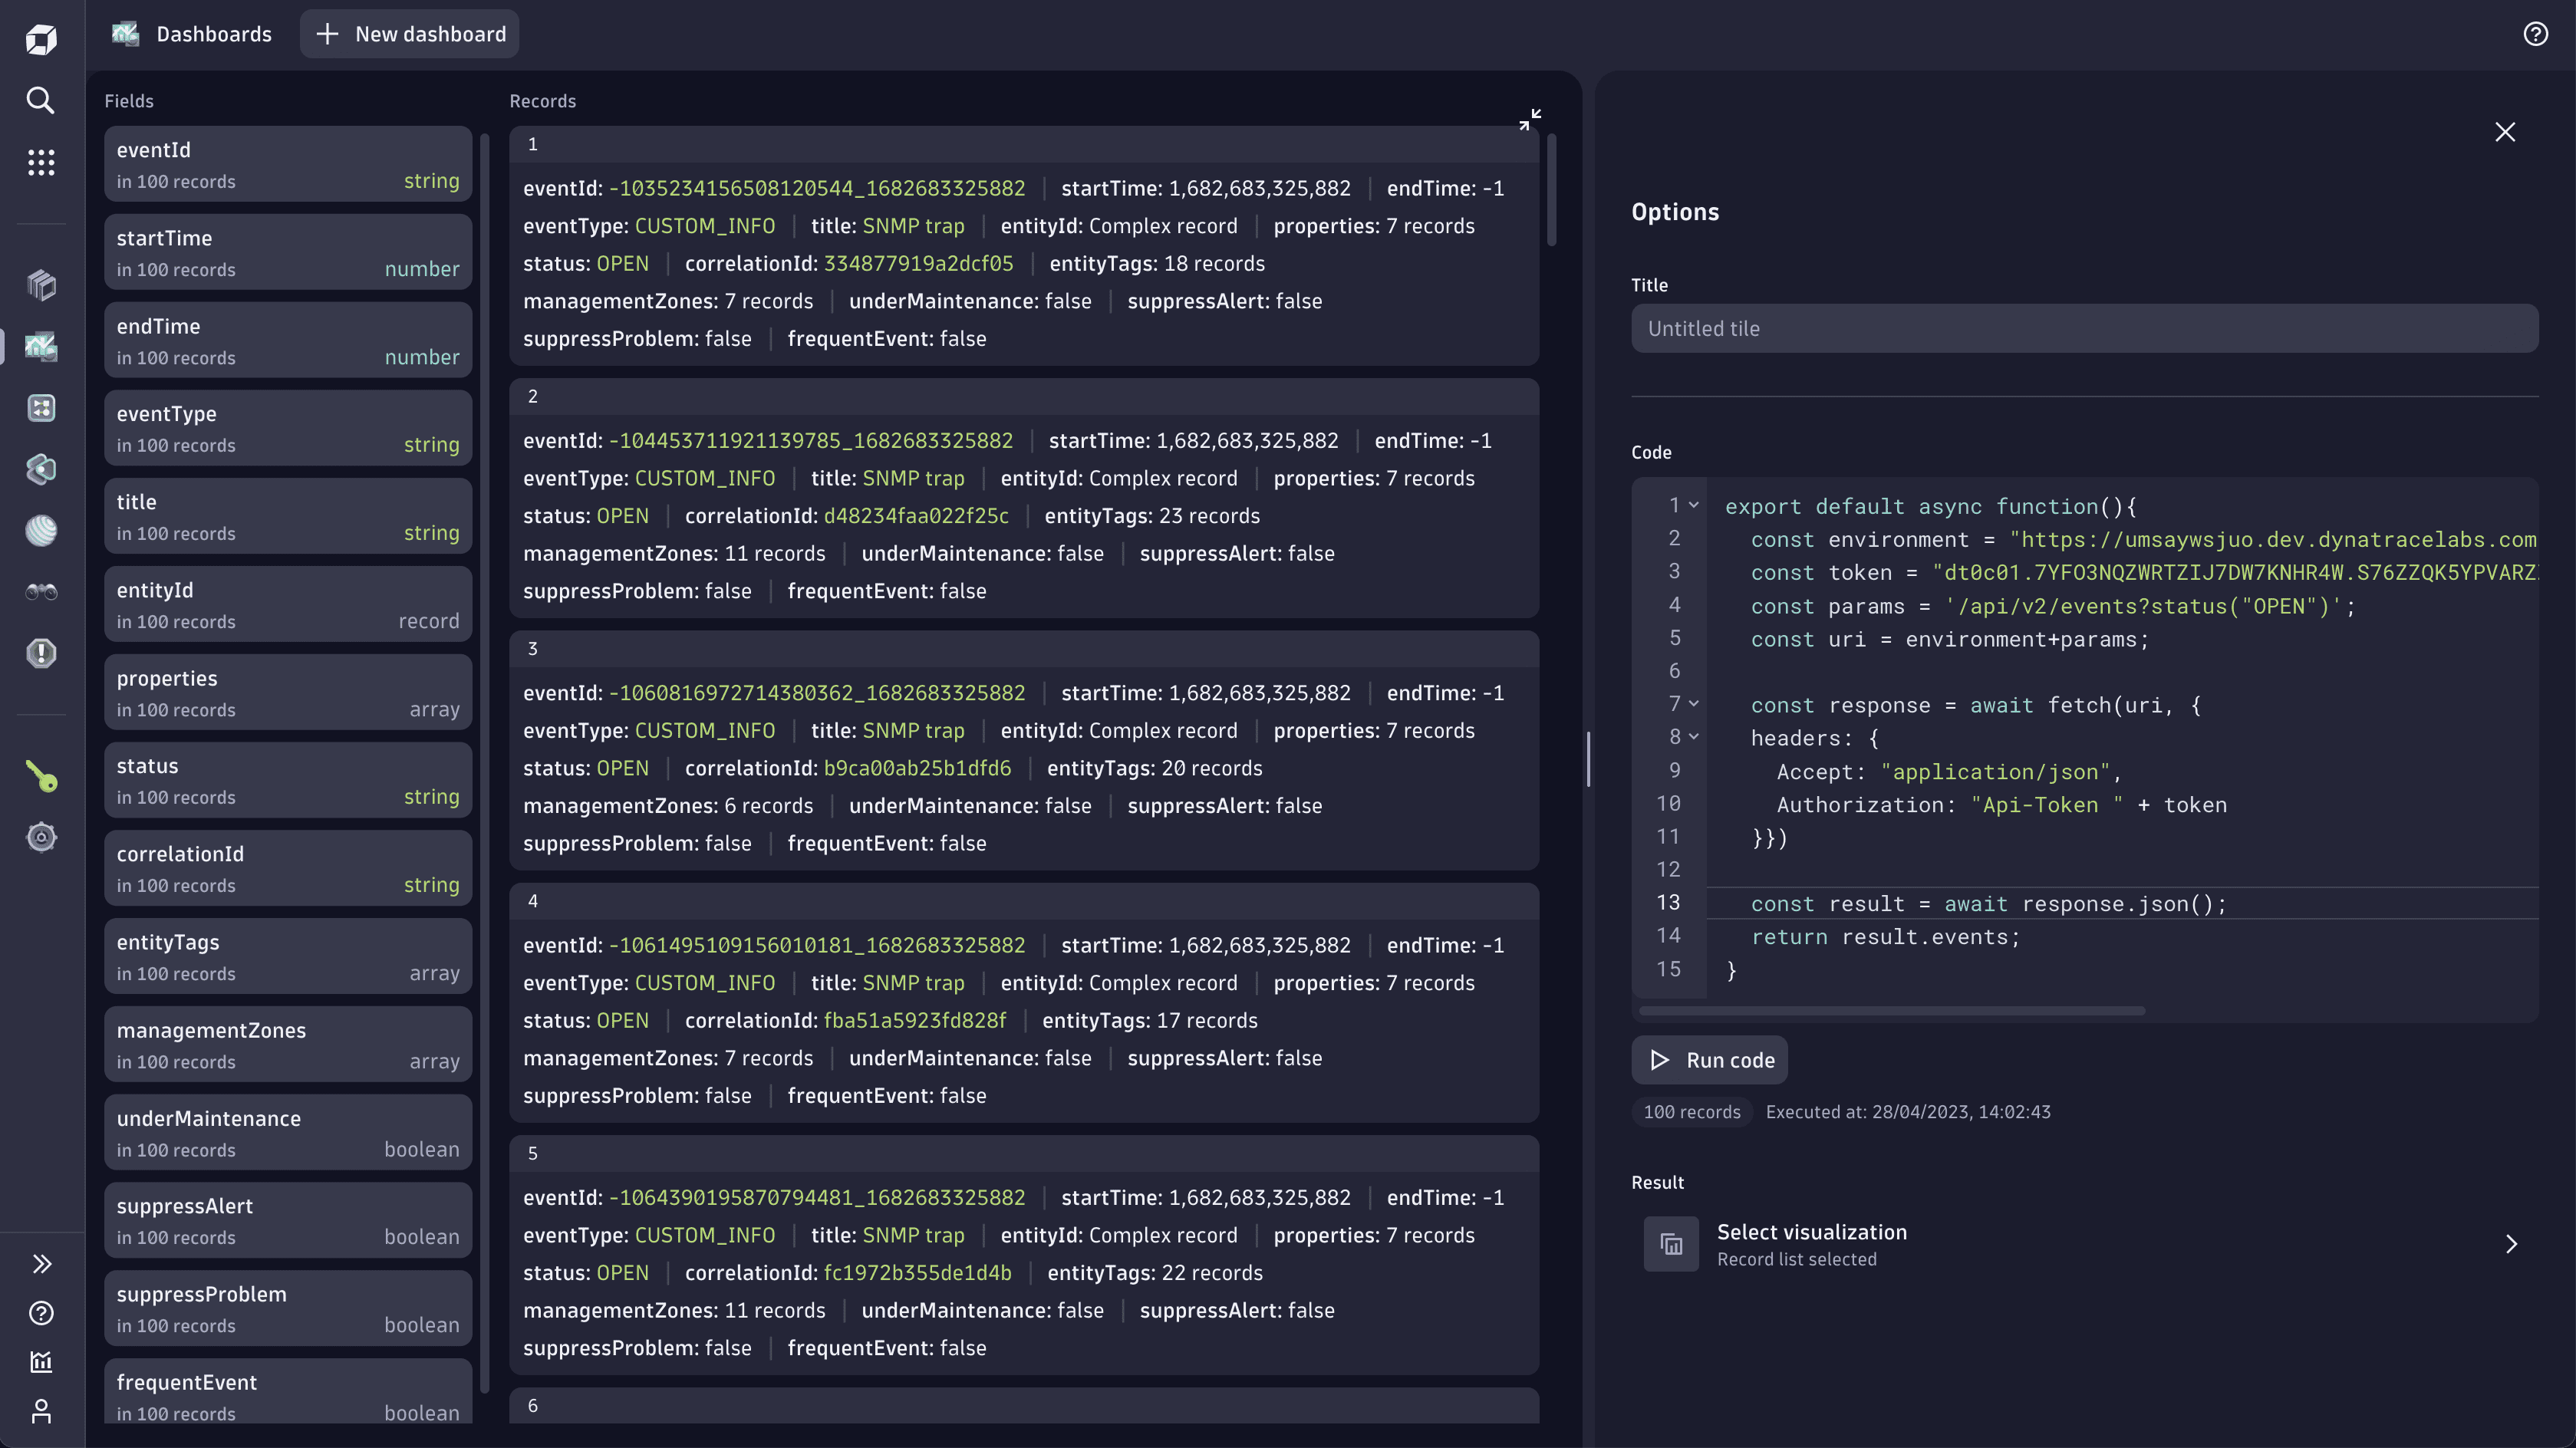Screen dimensions: 2576x1448
Task: Click the code editor horizontal scrollbar
Action: [1892, 1011]
